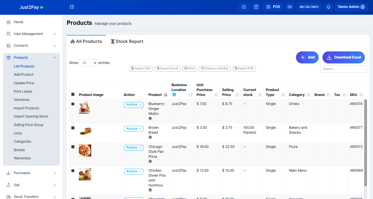Click the banknote icon beside POS
This screenshot has width=373, height=199.
tap(290, 7)
